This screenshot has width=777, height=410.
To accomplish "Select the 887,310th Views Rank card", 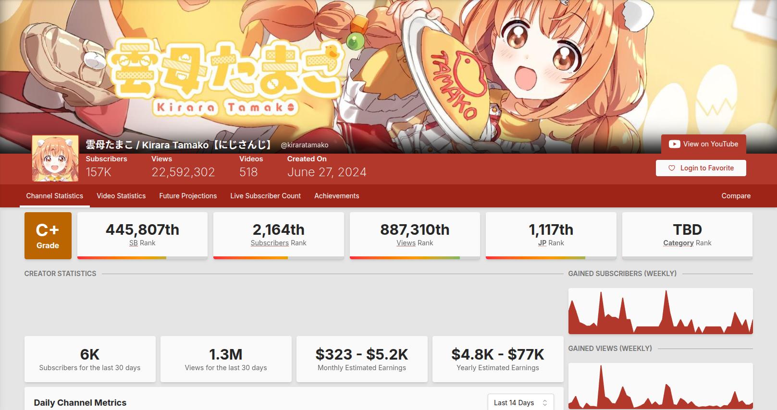I will (415, 236).
